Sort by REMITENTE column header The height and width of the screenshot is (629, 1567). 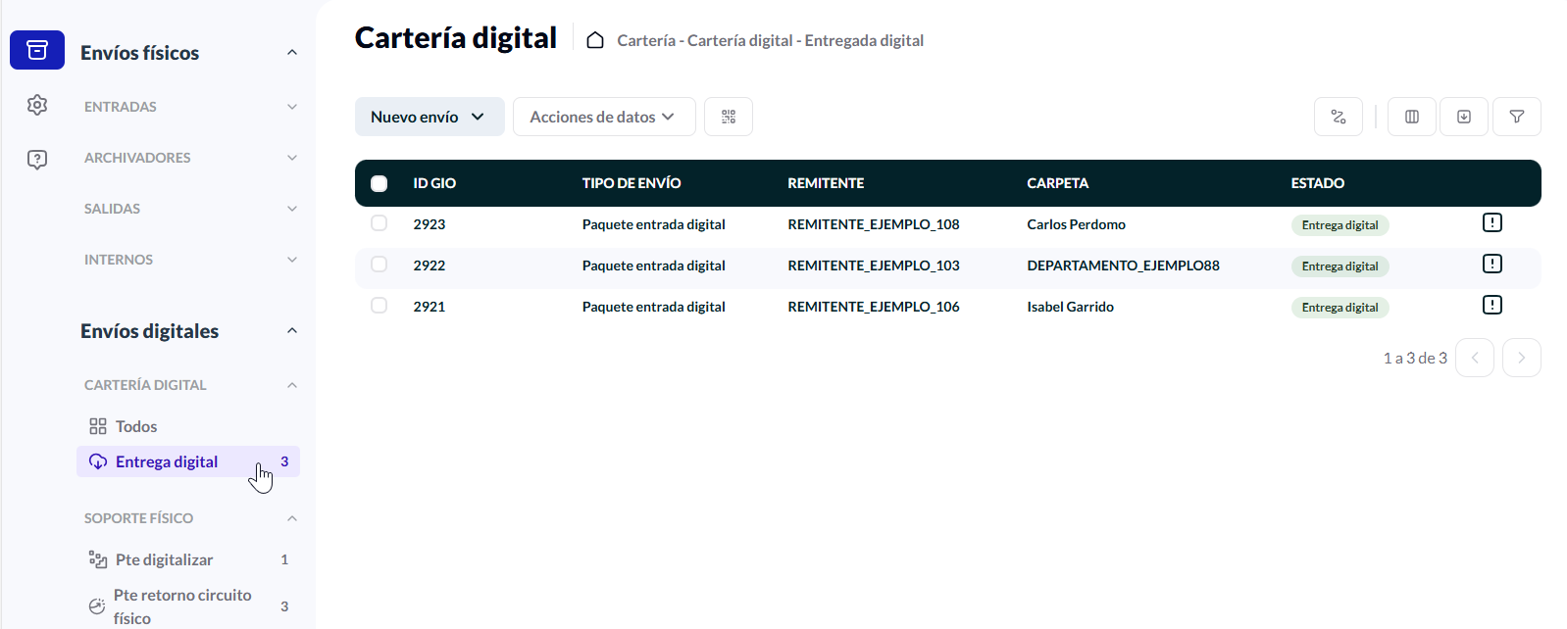pyautogui.click(x=826, y=183)
